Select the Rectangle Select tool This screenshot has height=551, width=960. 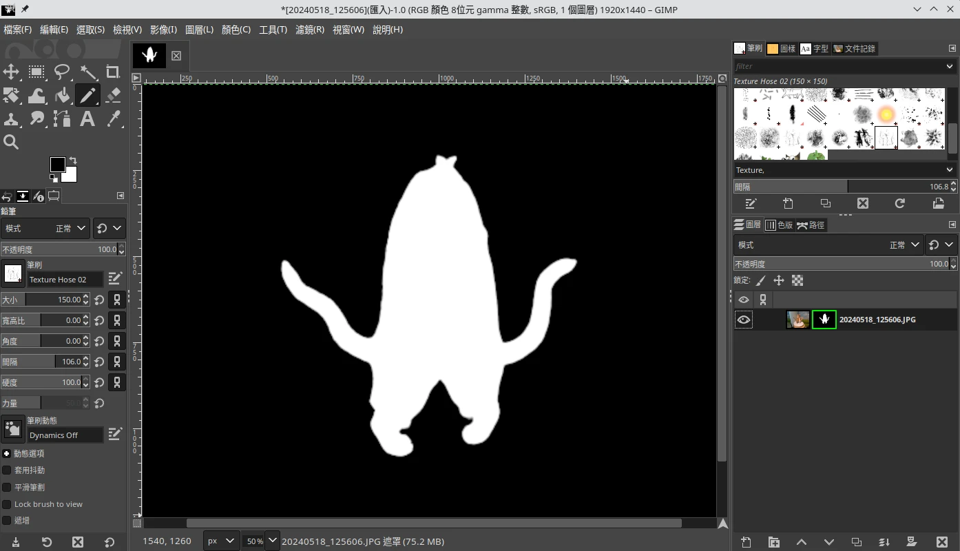point(36,72)
